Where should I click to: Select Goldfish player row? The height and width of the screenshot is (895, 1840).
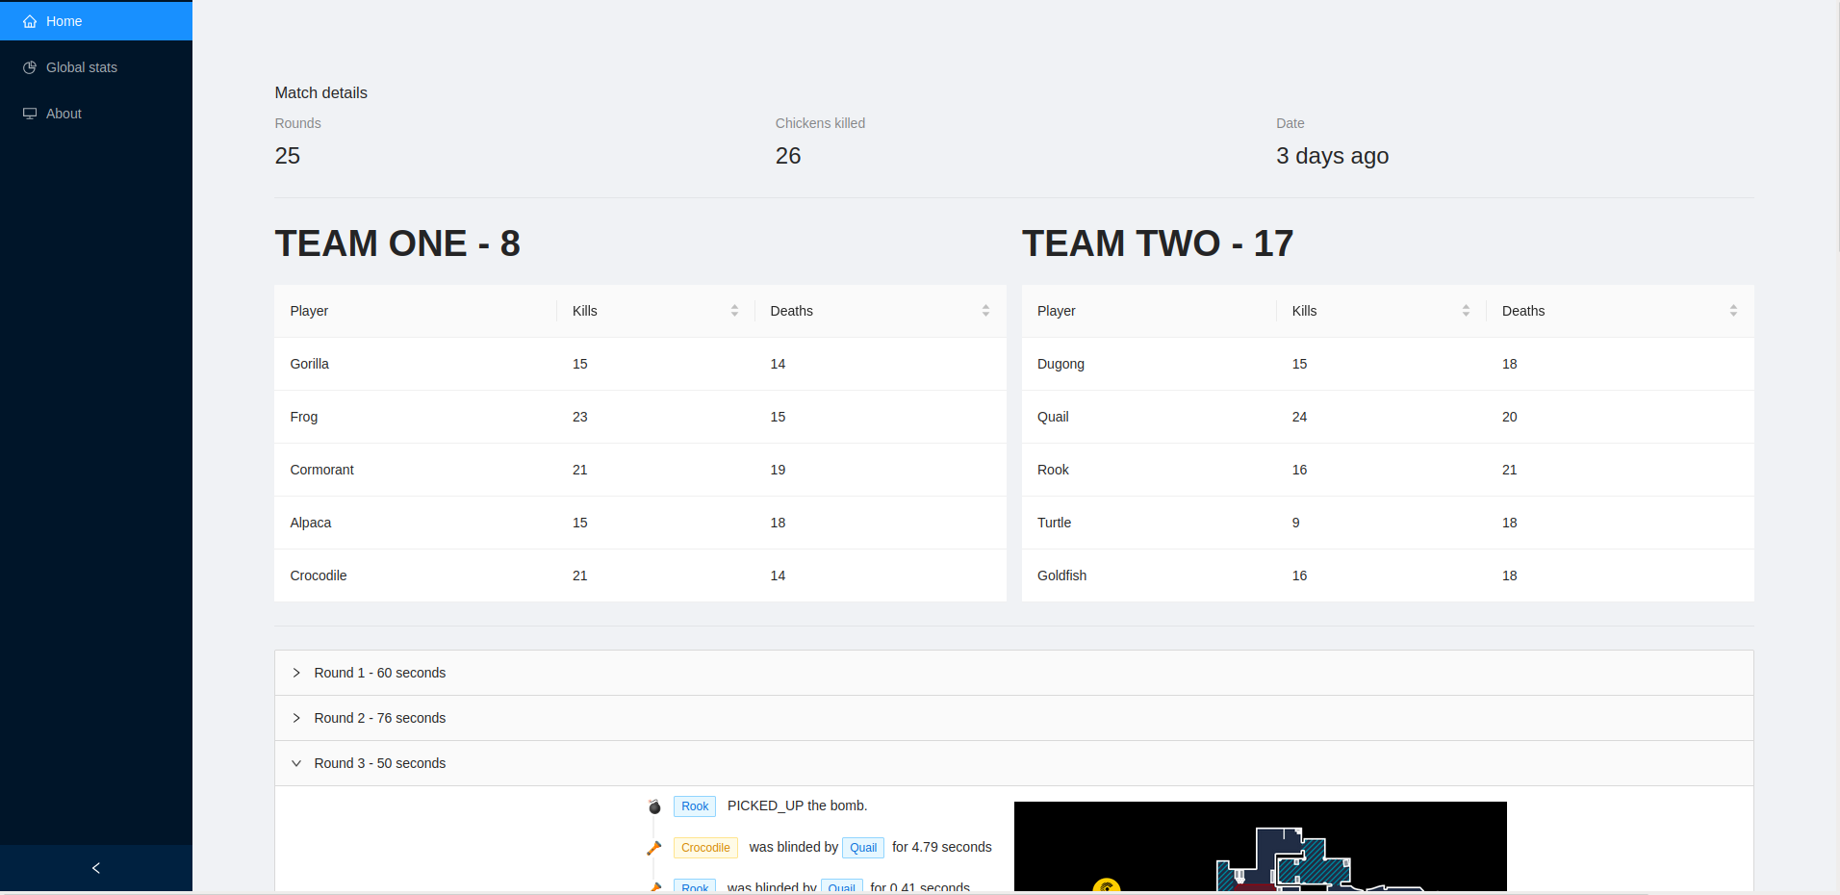click(1388, 575)
